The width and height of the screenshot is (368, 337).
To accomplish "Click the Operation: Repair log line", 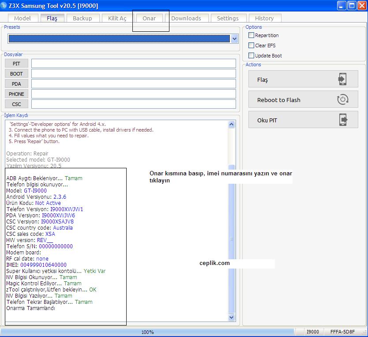I will click(x=27, y=154).
